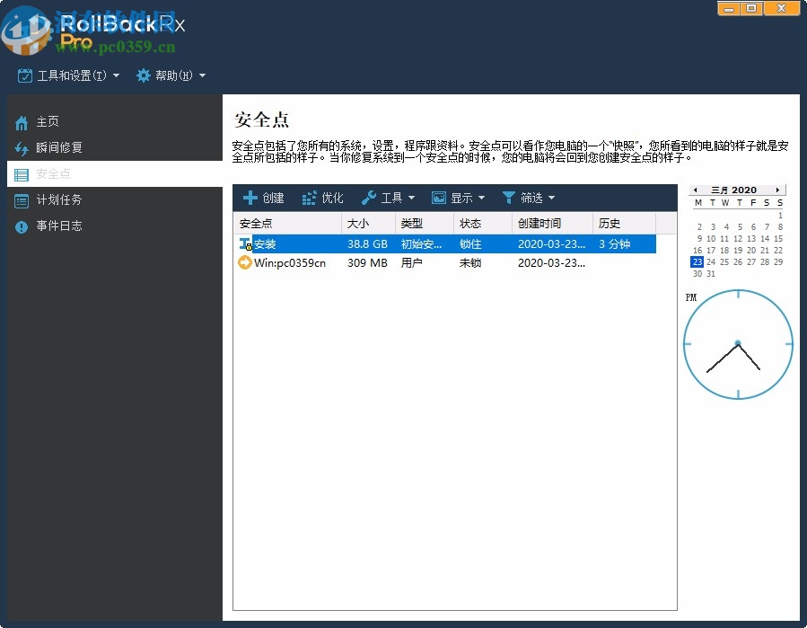Click the analog clock time selector
This screenshot has width=807, height=628.
coord(738,343)
